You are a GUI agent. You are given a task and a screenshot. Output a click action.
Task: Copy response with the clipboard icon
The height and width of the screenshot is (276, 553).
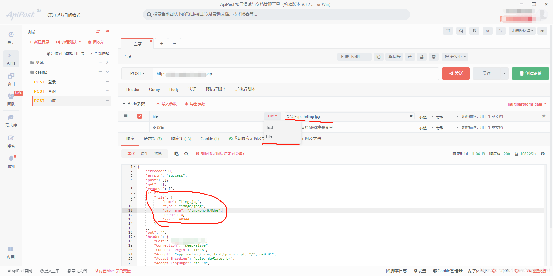[177, 154]
